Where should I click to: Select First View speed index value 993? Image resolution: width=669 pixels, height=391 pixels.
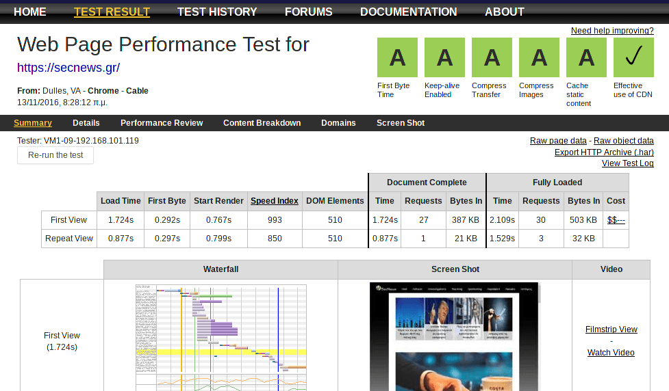275,220
